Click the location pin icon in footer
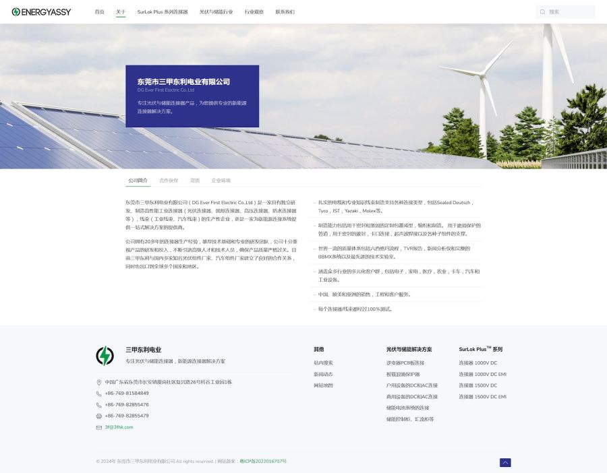Screen dimensions: 607x473 click(x=99, y=382)
